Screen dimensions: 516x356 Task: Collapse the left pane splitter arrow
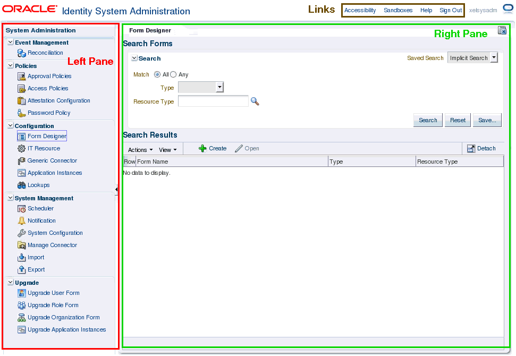coord(116,190)
